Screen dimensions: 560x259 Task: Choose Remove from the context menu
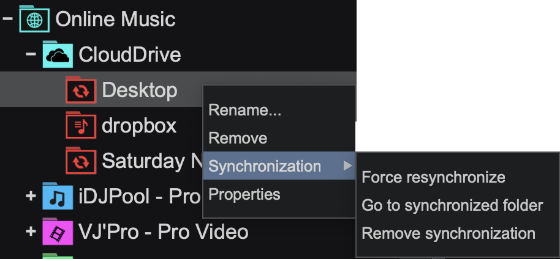coord(238,138)
